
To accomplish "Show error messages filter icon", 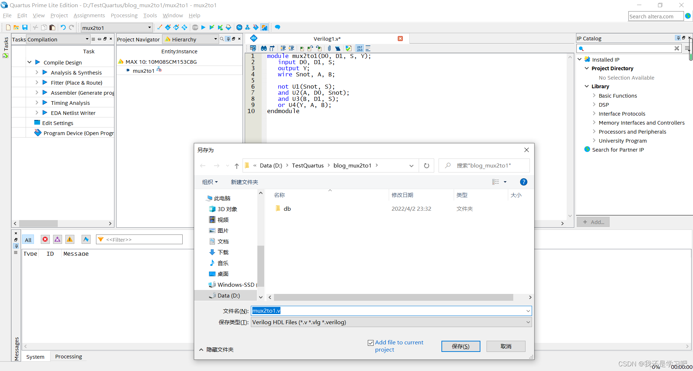I will [x=45, y=240].
